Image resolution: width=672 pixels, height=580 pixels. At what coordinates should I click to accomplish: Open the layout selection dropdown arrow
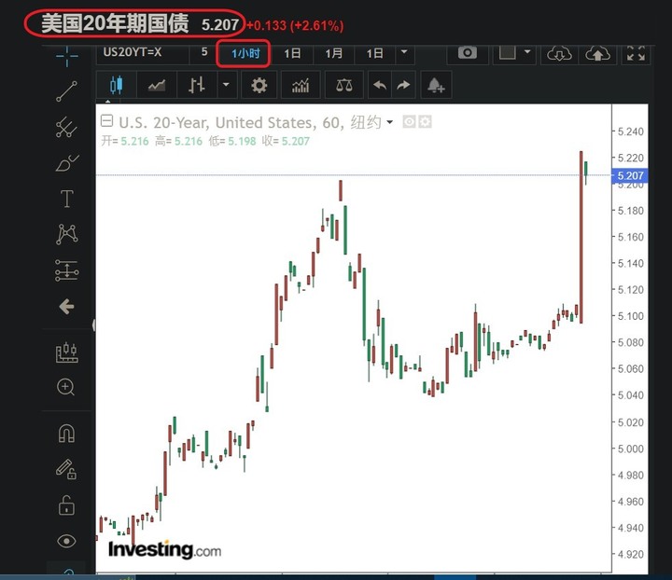[527, 52]
